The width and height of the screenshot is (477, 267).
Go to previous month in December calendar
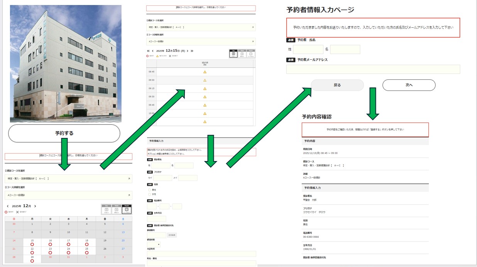point(8,207)
